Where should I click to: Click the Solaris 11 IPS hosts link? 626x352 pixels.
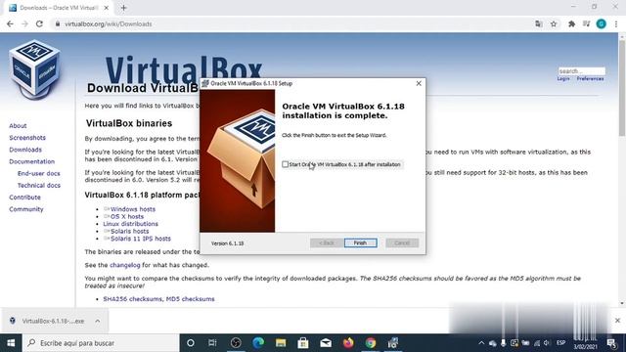tap(141, 239)
